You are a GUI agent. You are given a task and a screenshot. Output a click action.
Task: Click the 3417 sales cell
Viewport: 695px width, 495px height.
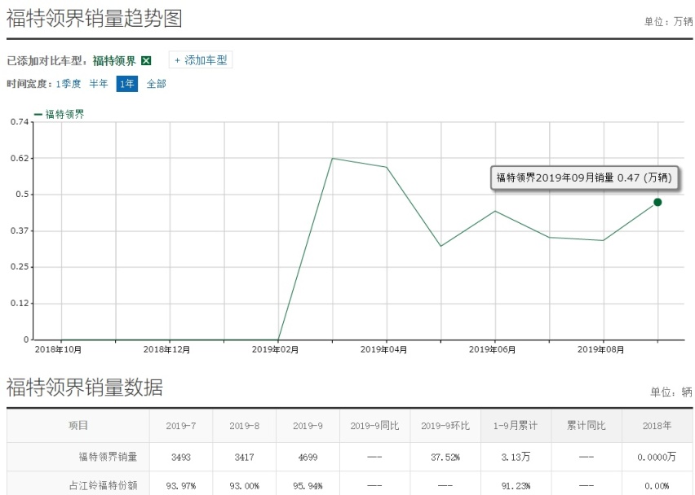coord(244,457)
